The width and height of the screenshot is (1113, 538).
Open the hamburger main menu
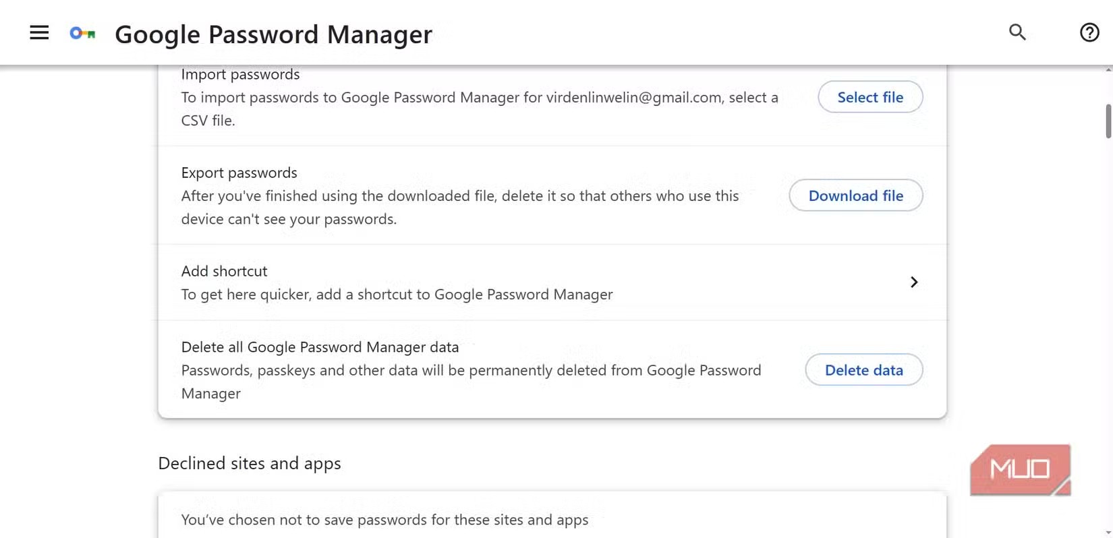click(39, 32)
